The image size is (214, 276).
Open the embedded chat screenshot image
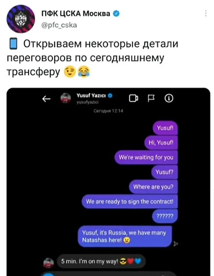[108, 182]
